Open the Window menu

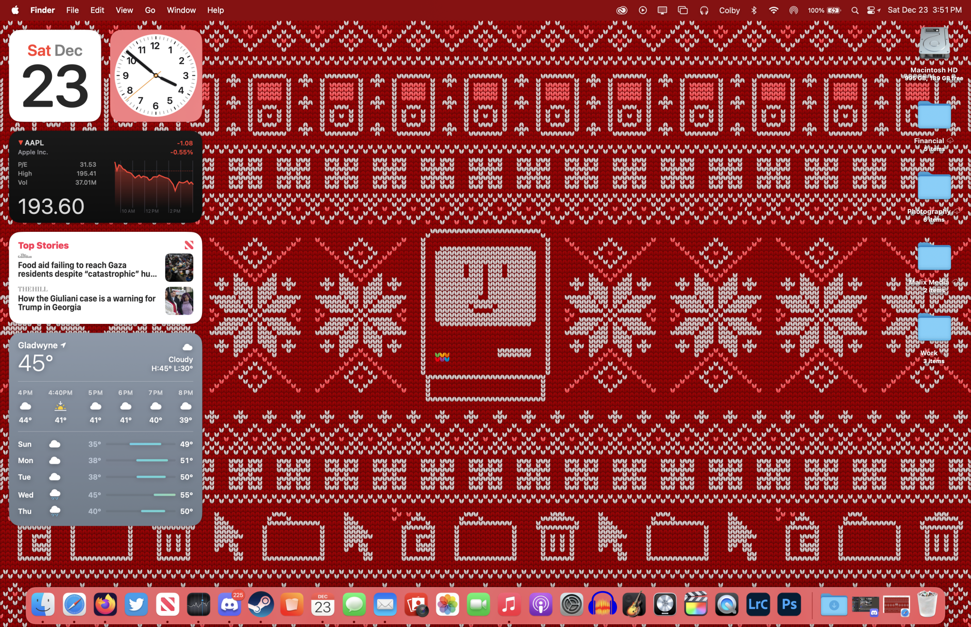pos(181,10)
